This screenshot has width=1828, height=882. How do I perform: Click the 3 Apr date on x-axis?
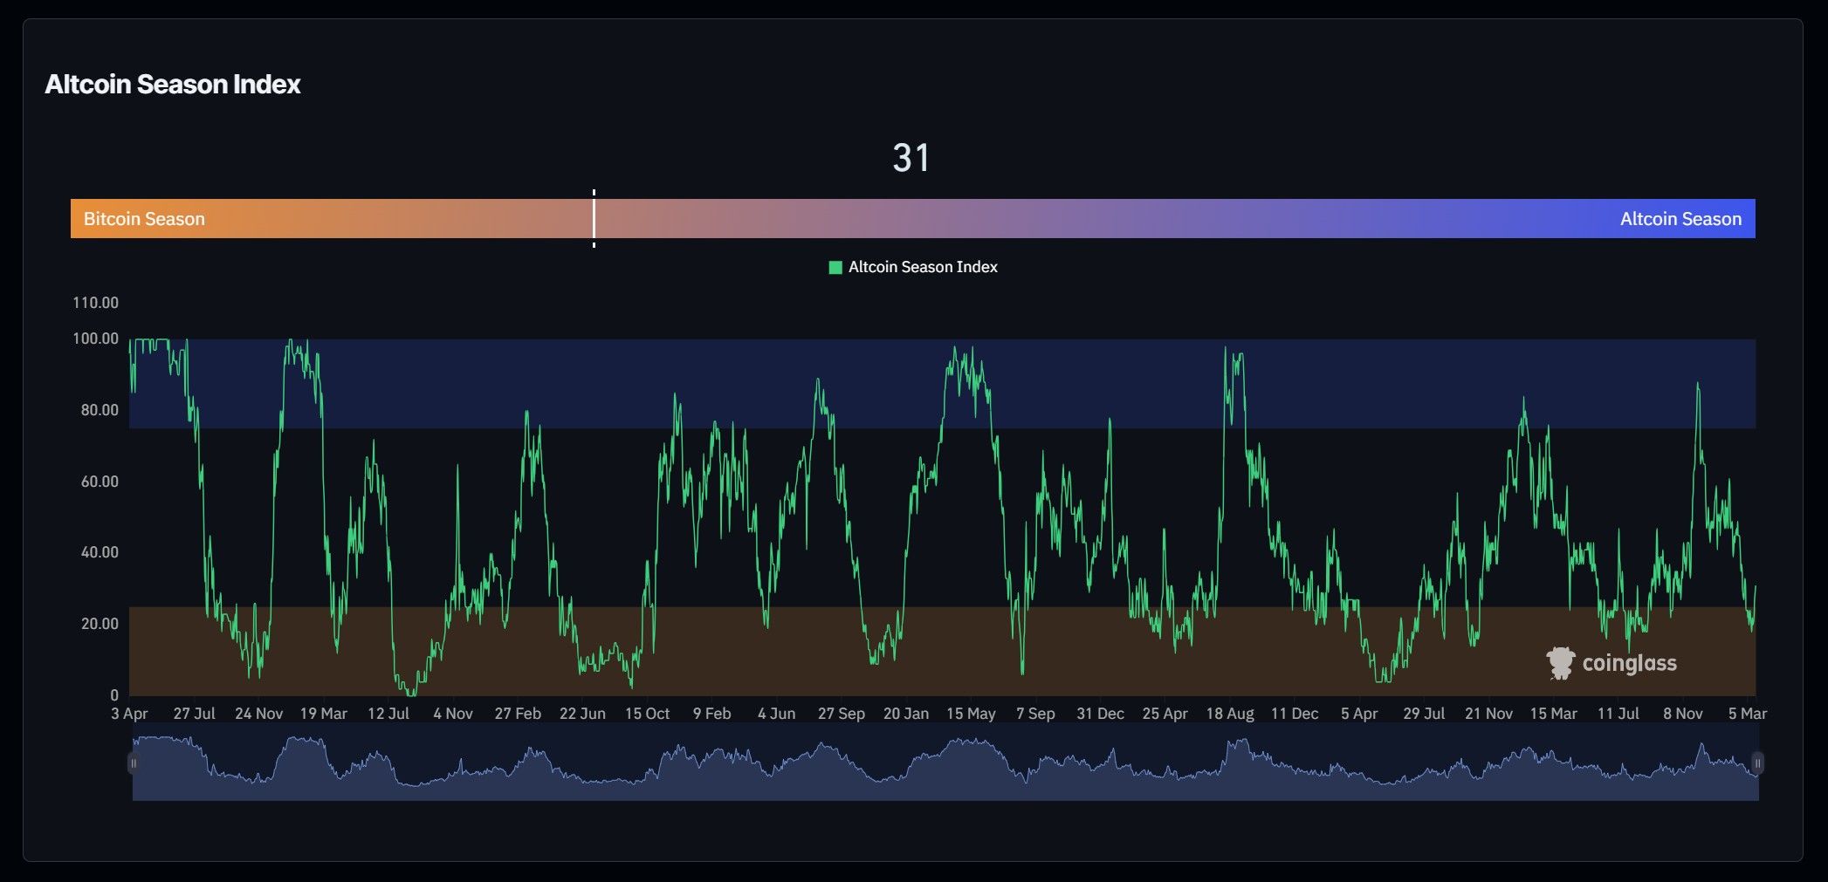(x=129, y=714)
